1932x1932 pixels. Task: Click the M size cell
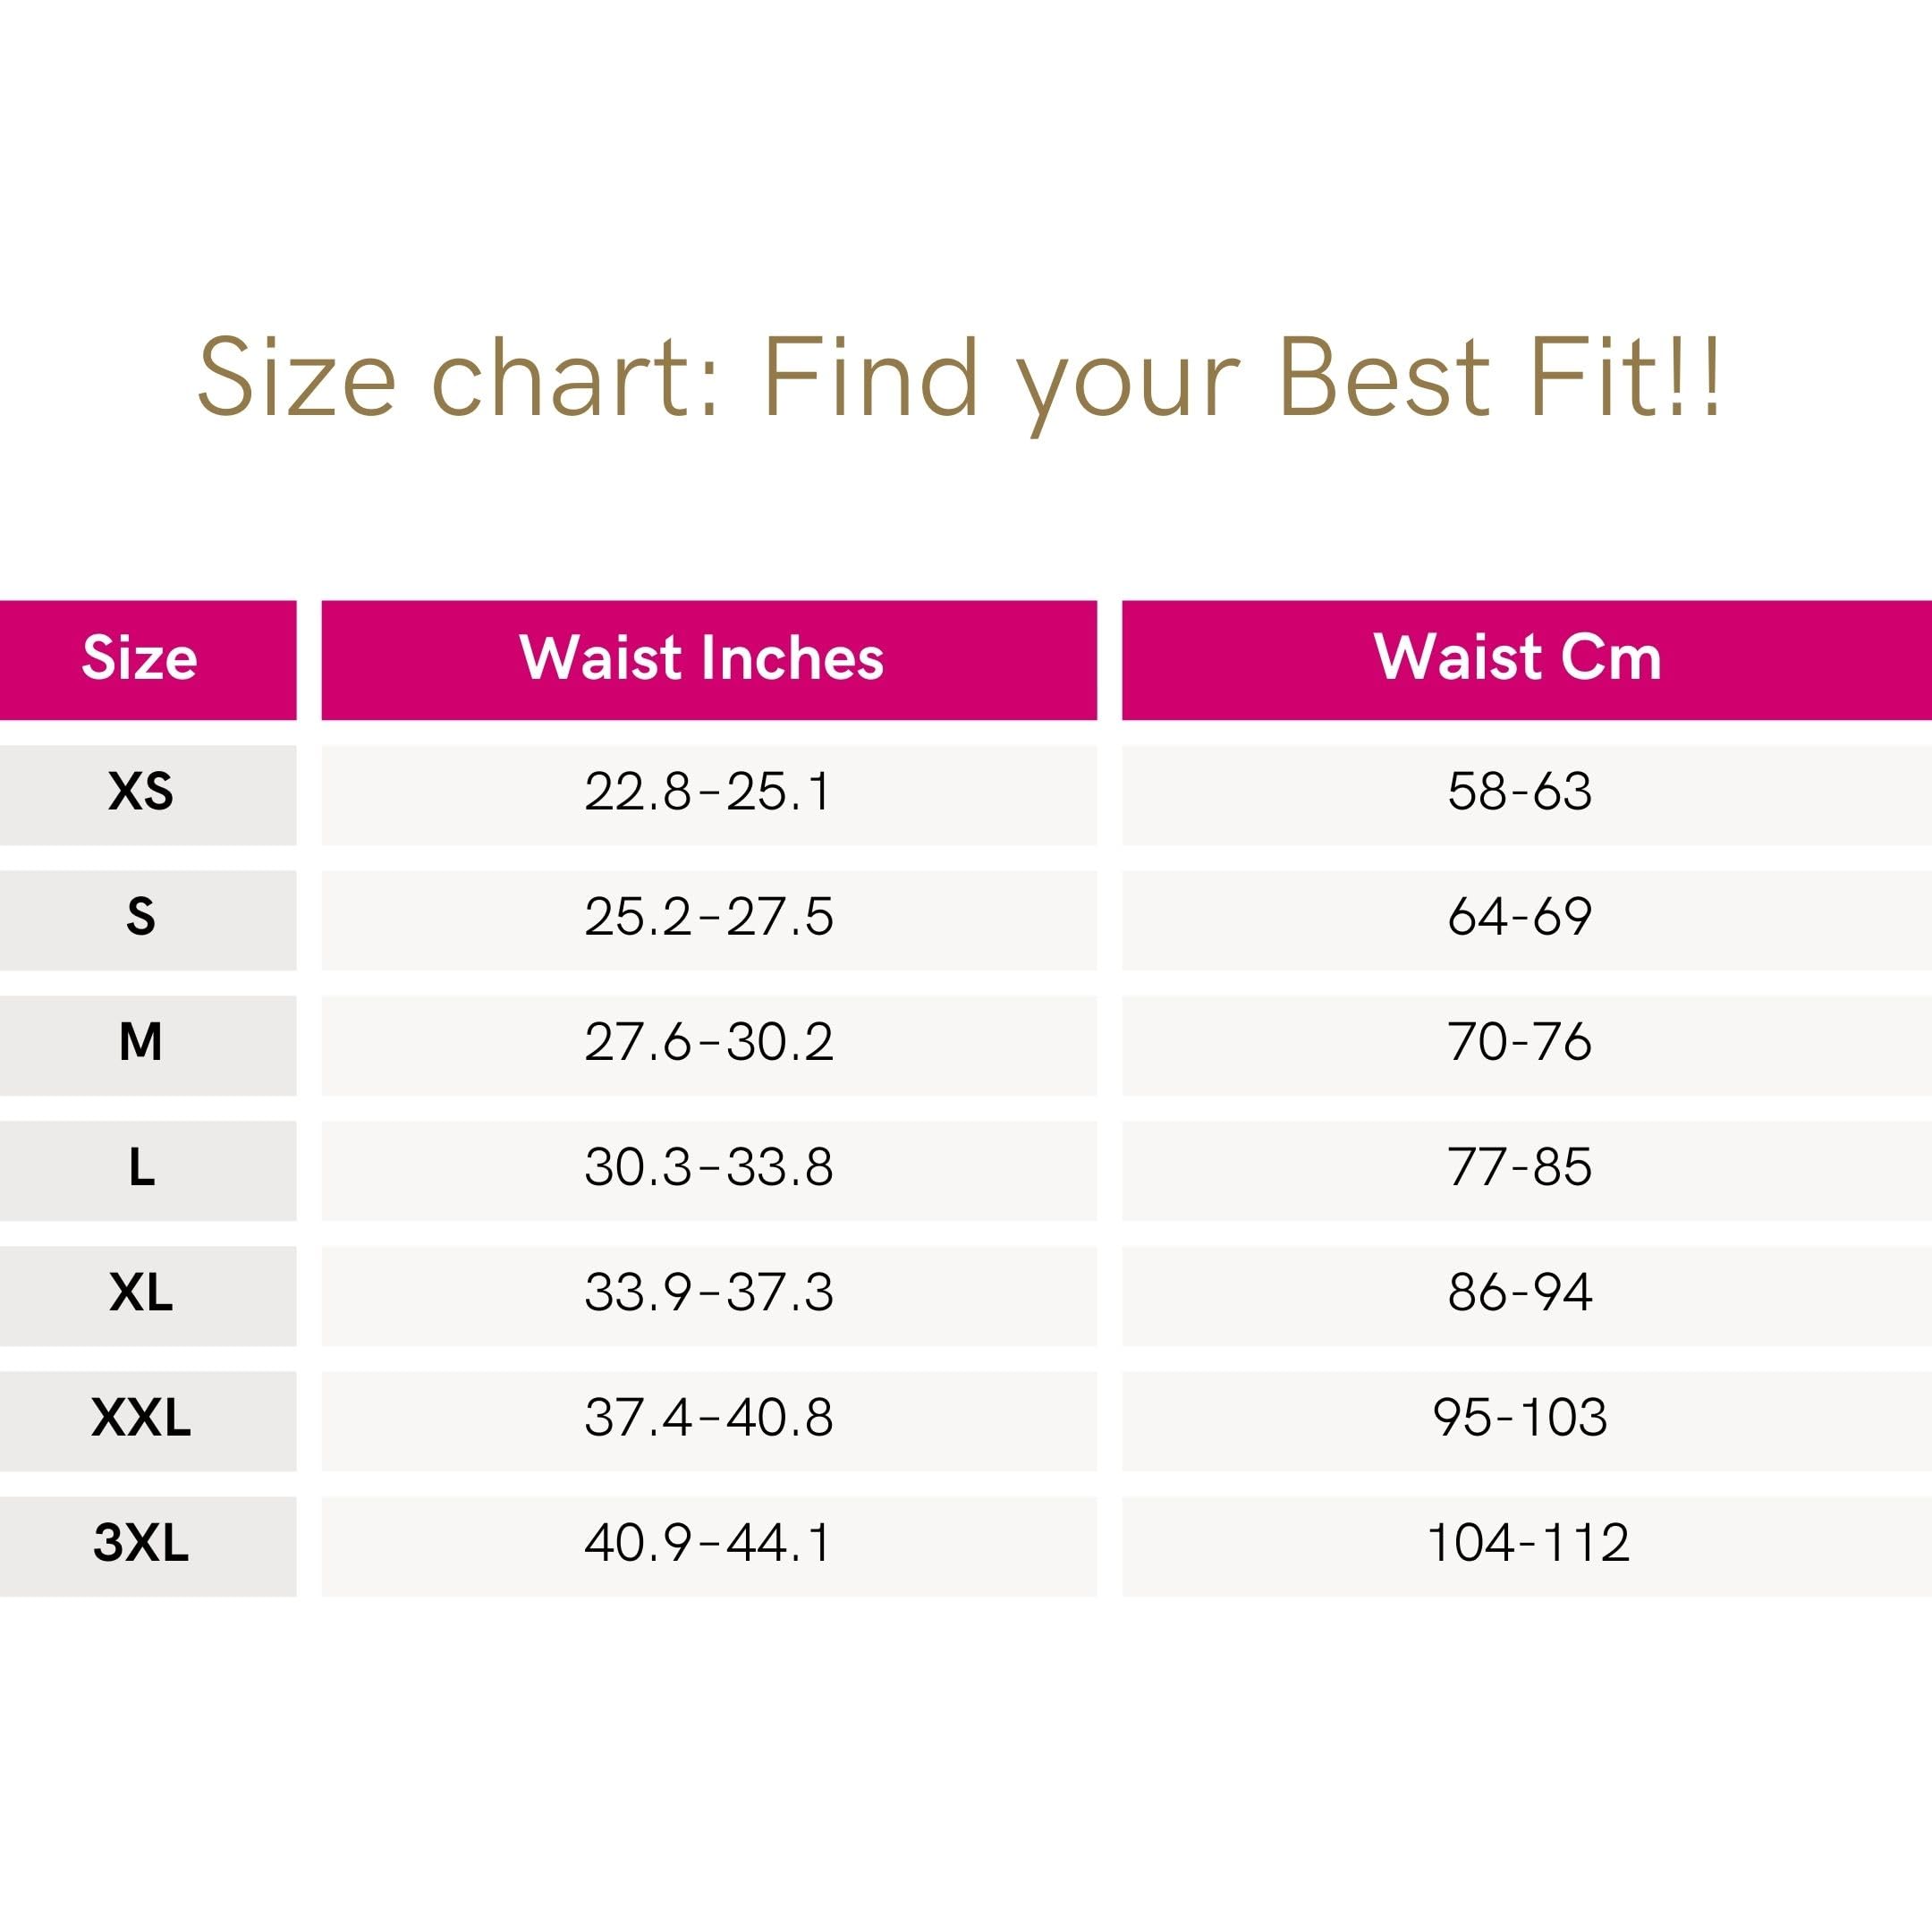click(x=140, y=1042)
